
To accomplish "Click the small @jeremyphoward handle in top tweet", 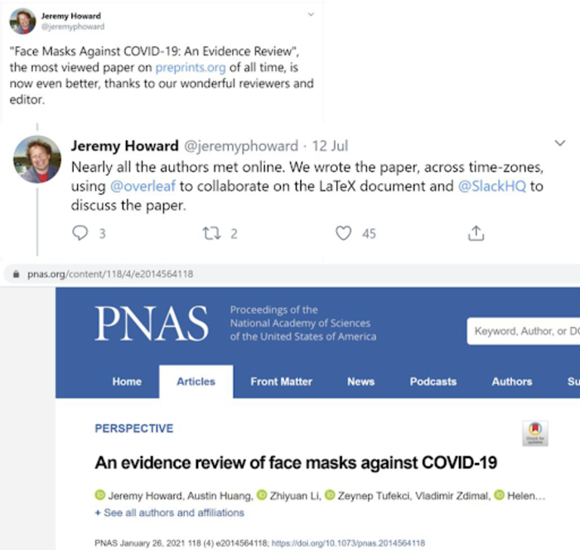I will [x=73, y=27].
